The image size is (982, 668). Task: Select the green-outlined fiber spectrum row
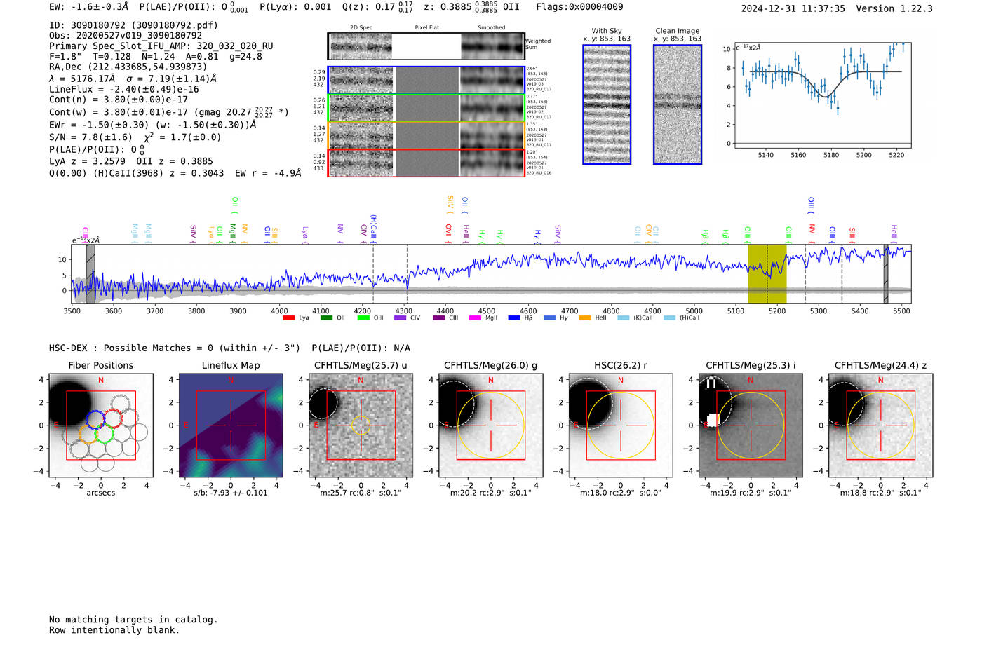coord(426,108)
